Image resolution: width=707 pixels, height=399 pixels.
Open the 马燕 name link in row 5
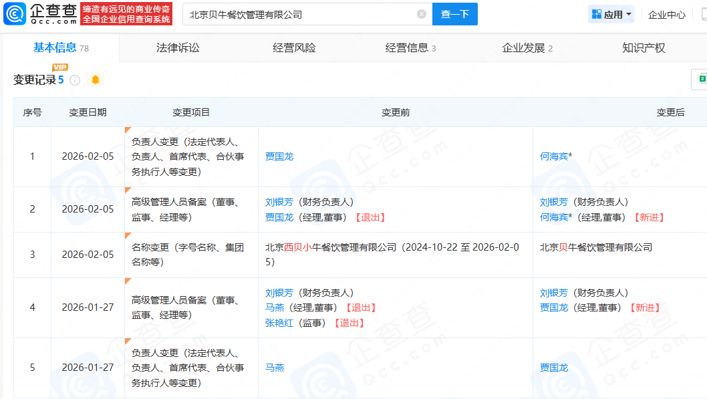275,367
